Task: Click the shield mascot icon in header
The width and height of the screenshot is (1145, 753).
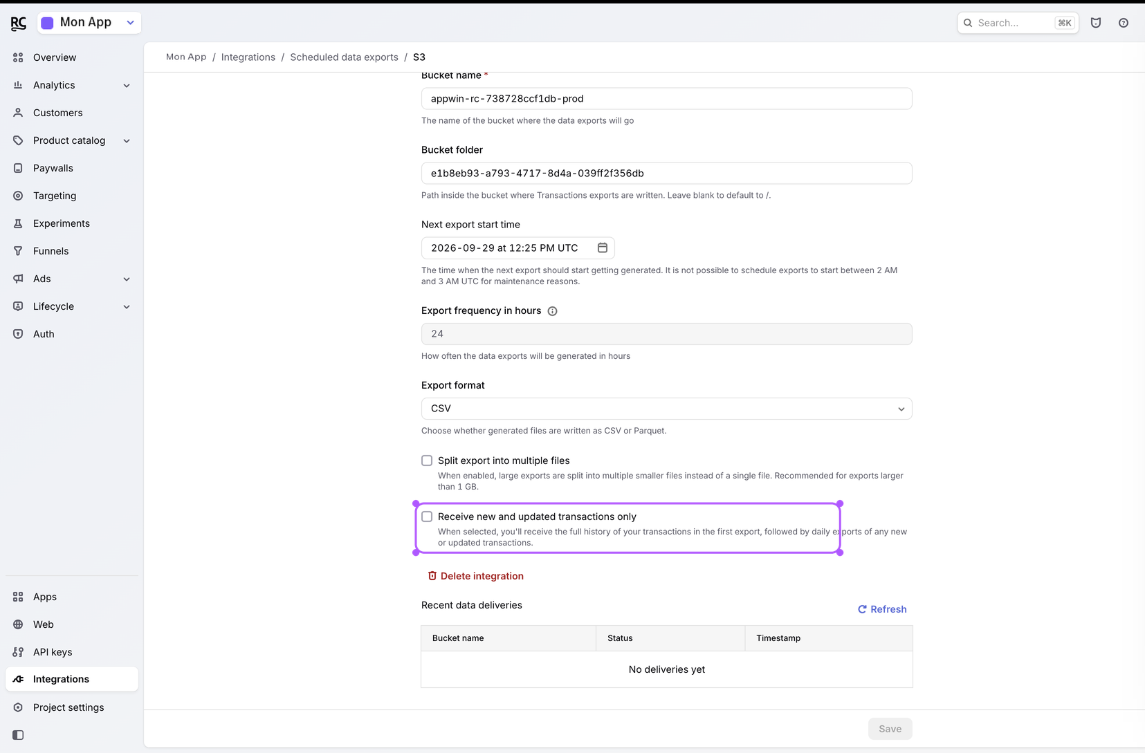Action: click(1096, 23)
